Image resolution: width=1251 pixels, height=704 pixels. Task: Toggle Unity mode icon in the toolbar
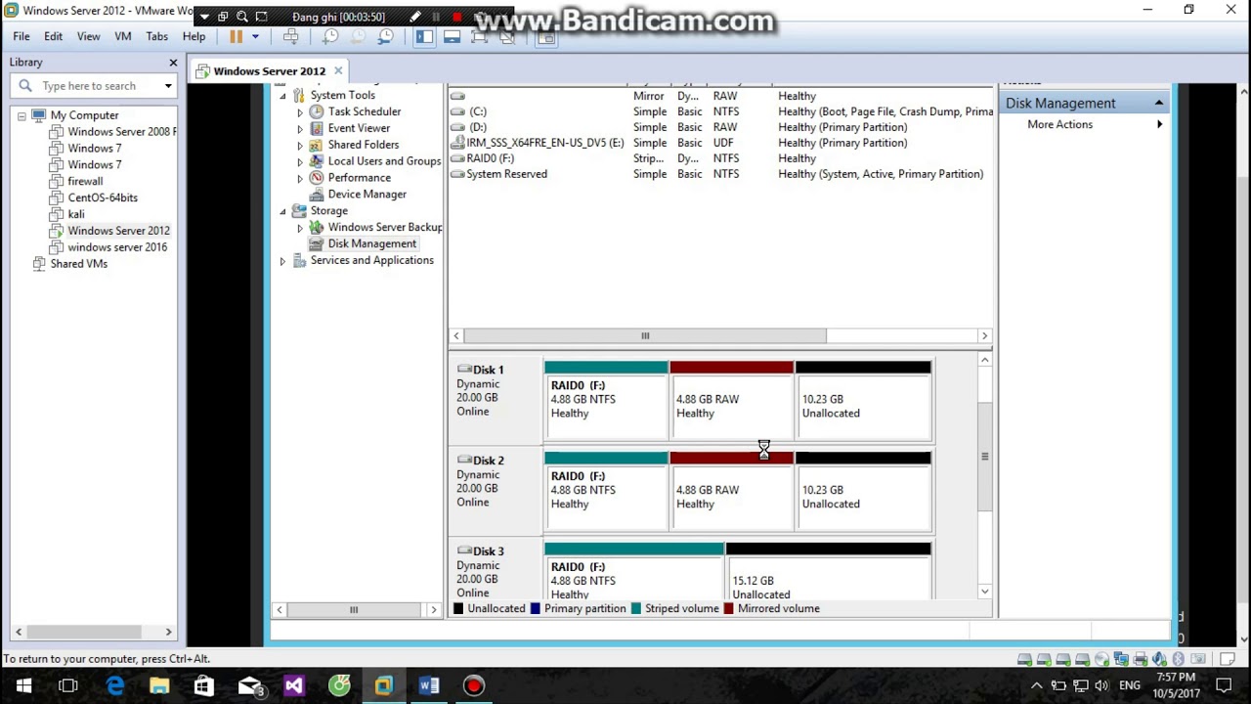point(506,36)
